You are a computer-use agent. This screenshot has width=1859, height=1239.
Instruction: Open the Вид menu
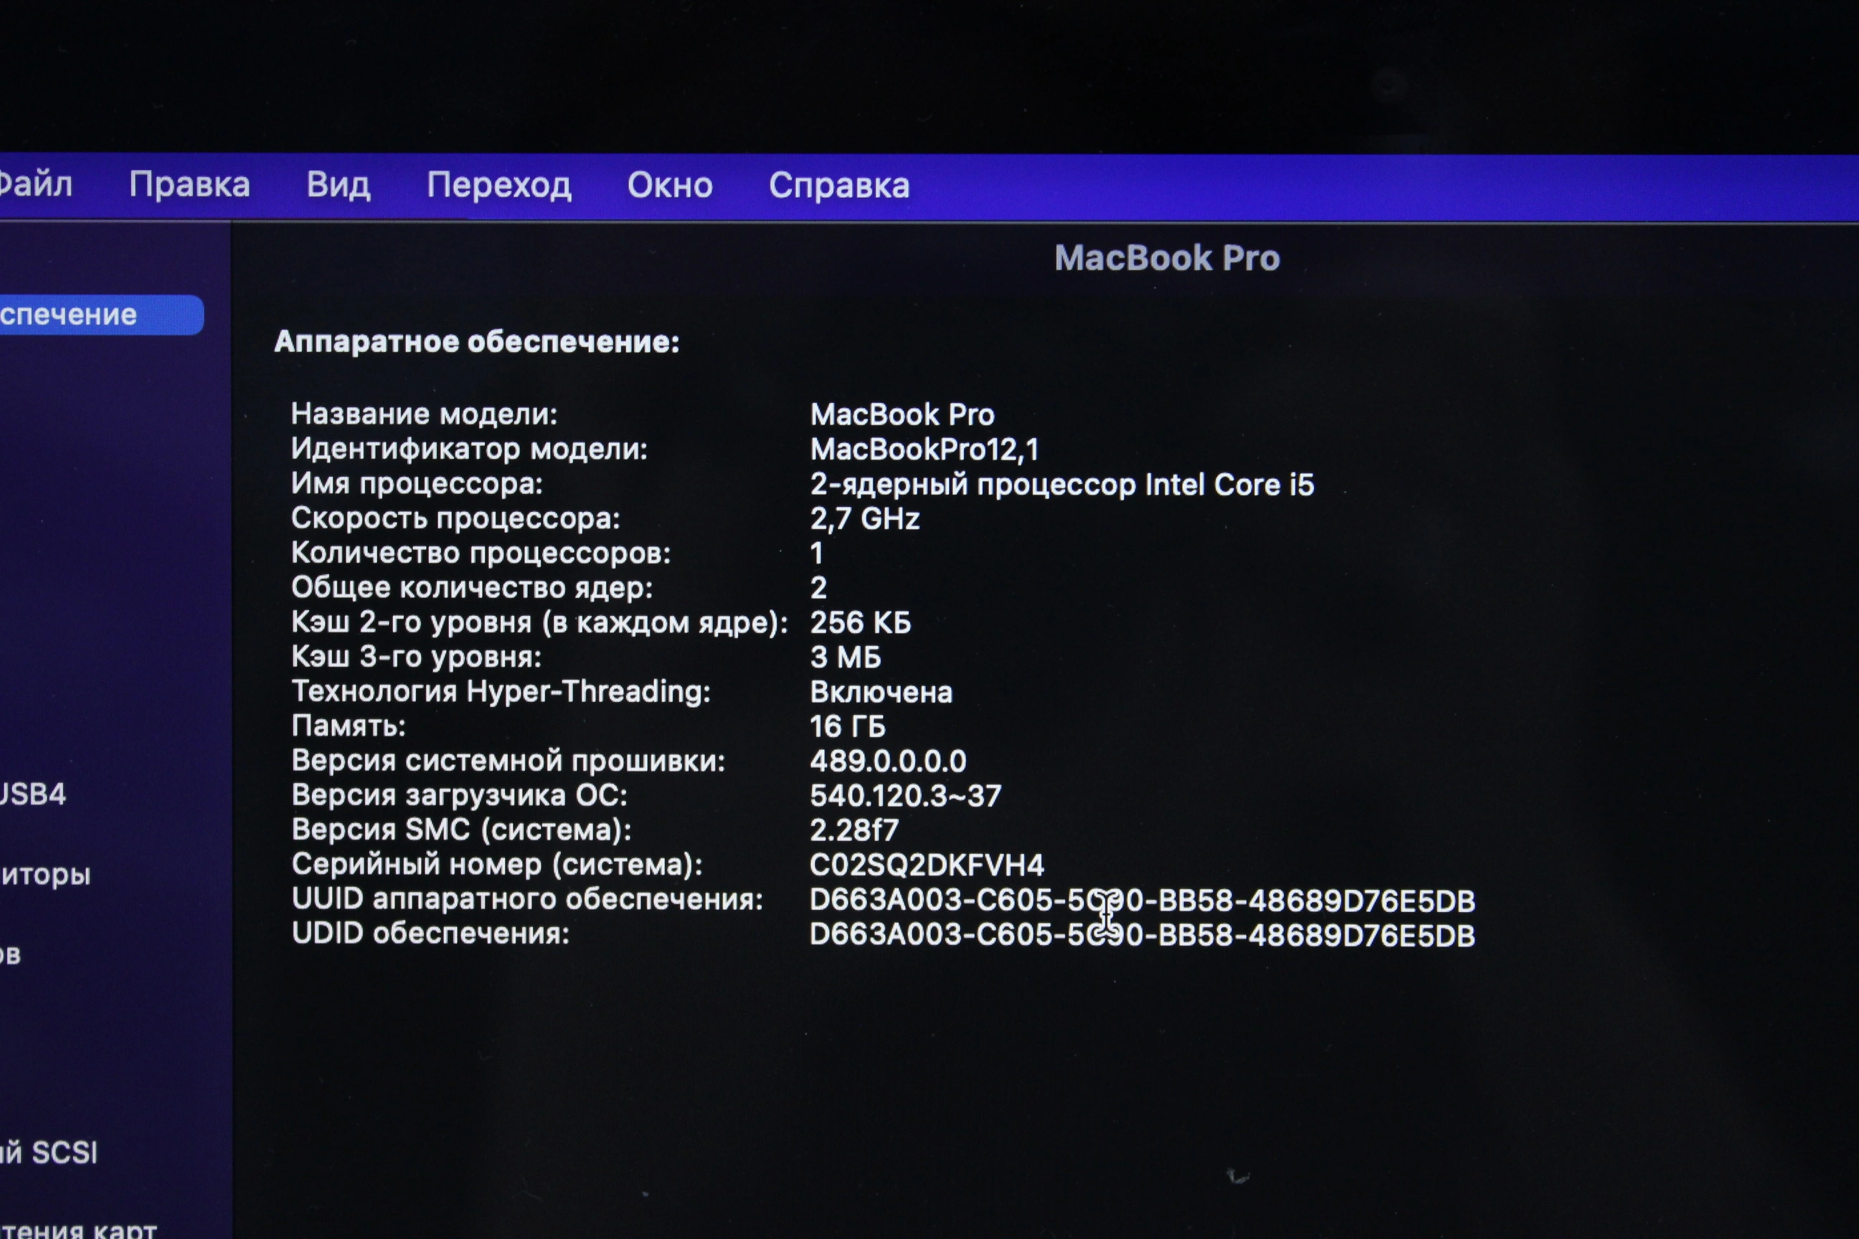(x=338, y=184)
